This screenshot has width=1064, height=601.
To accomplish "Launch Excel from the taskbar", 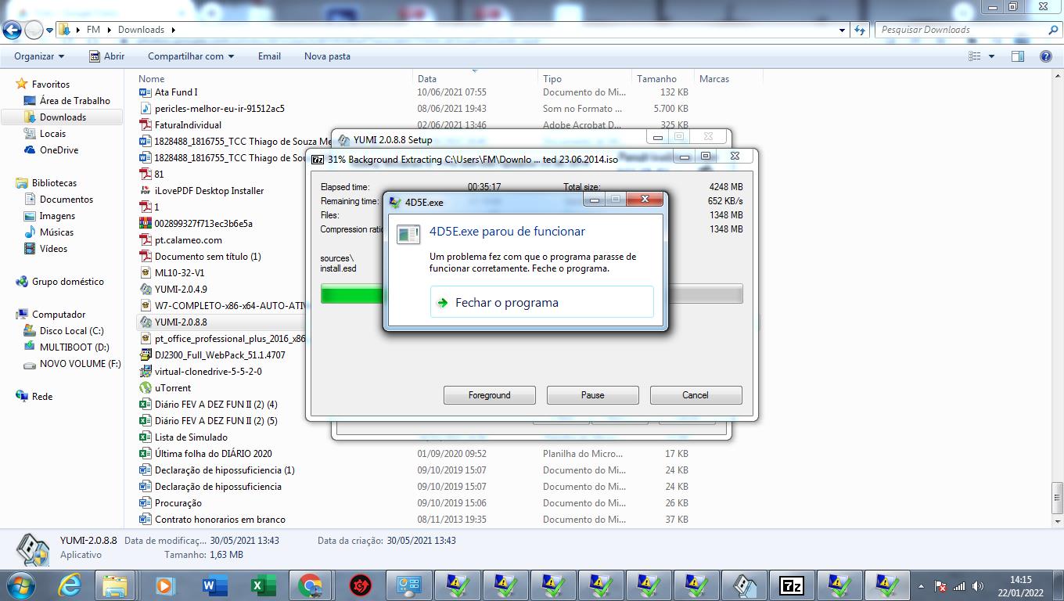I will click(262, 585).
